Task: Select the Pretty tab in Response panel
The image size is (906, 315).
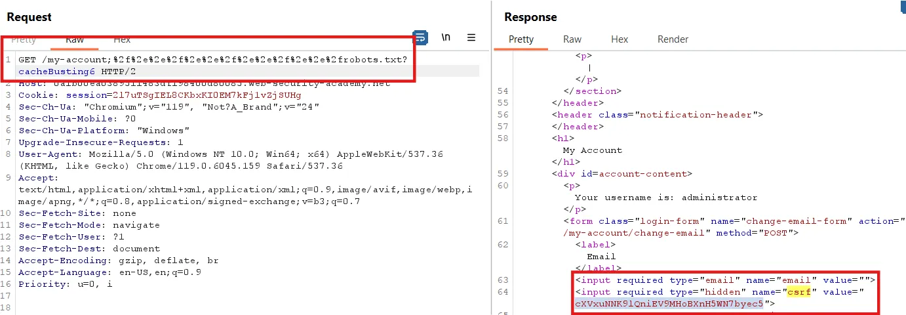Action: [521, 39]
